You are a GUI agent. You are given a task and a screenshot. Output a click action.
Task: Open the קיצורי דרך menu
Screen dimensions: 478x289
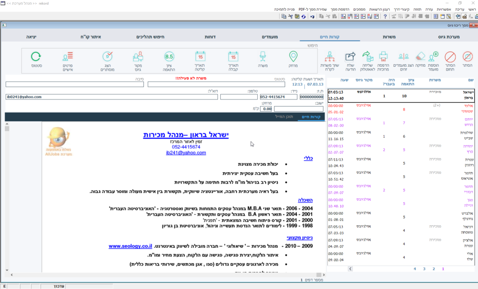click(x=401, y=9)
